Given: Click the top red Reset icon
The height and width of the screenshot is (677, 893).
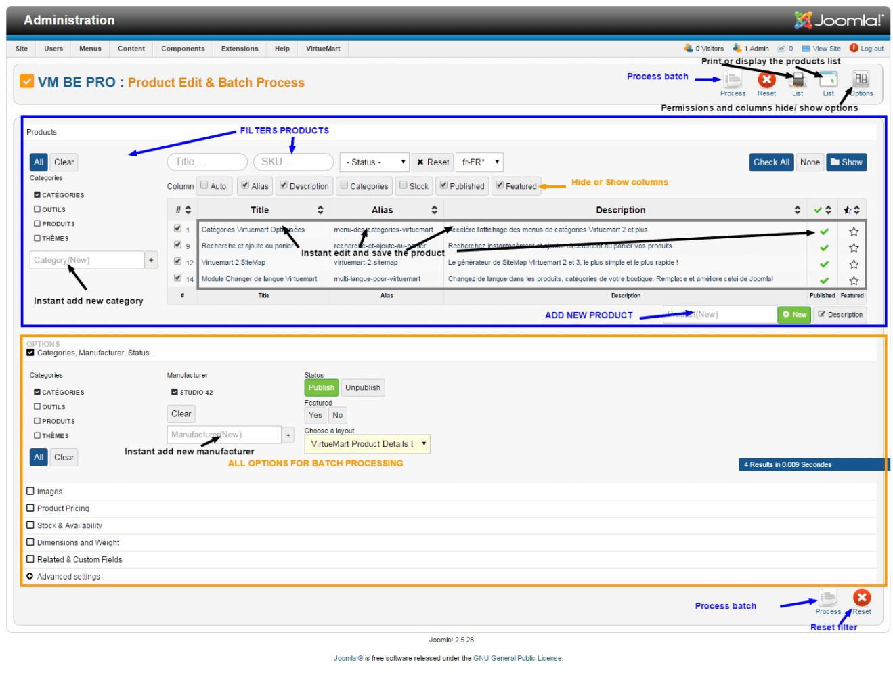Looking at the screenshot, I should [x=766, y=80].
